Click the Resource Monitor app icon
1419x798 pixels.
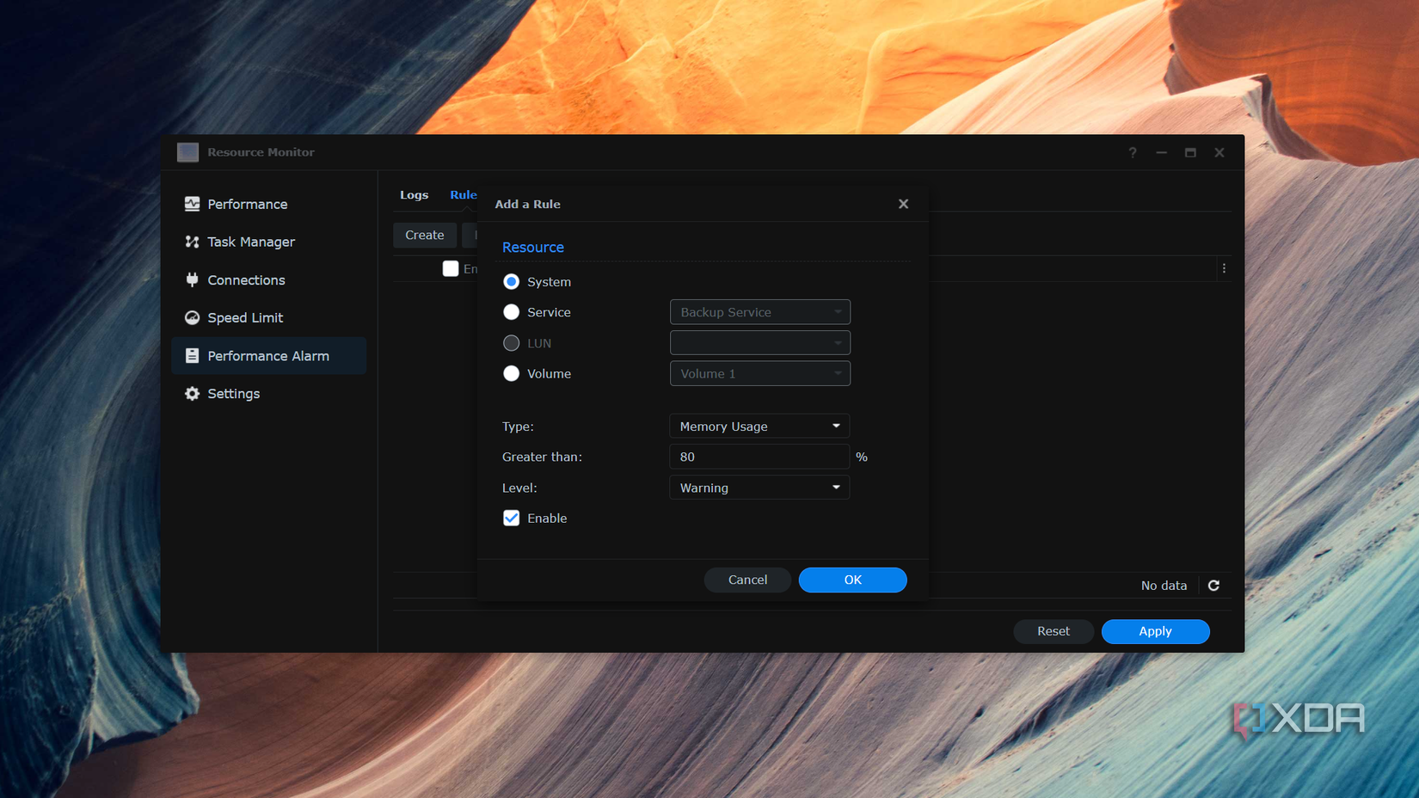point(187,152)
